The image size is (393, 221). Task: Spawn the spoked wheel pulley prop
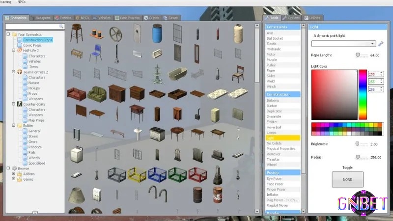(116, 34)
